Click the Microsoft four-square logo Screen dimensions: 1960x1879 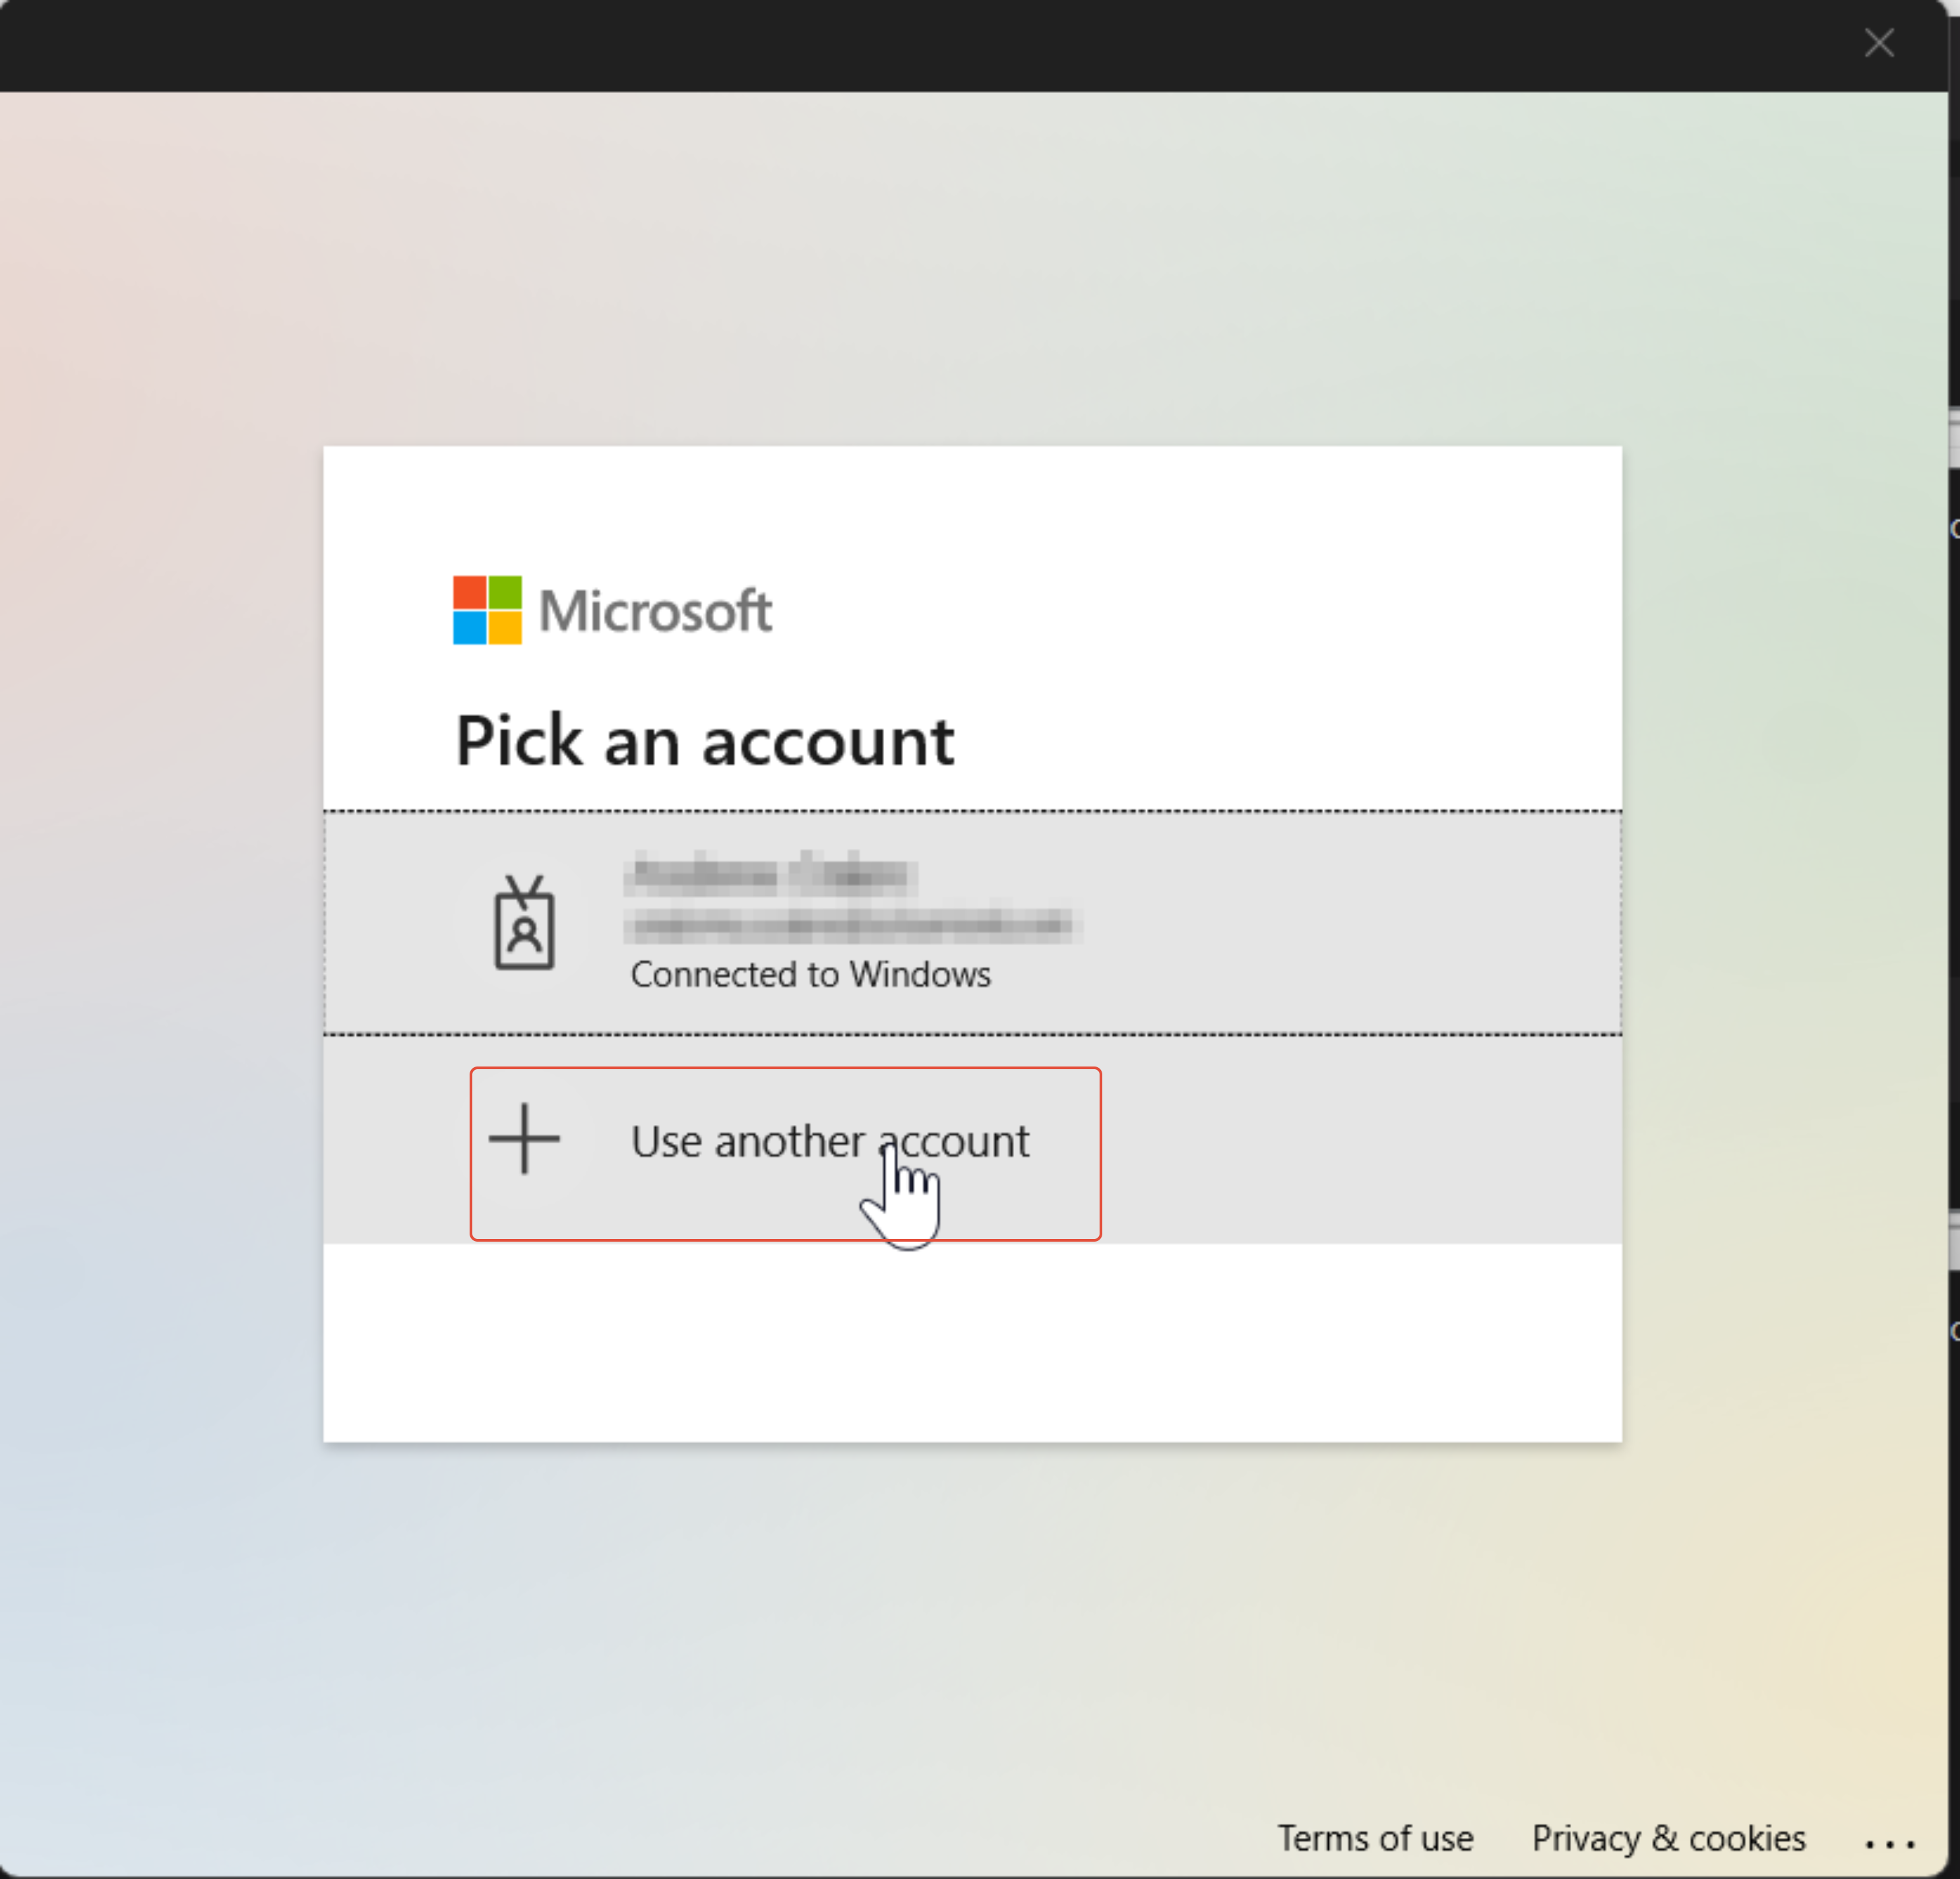[487, 609]
